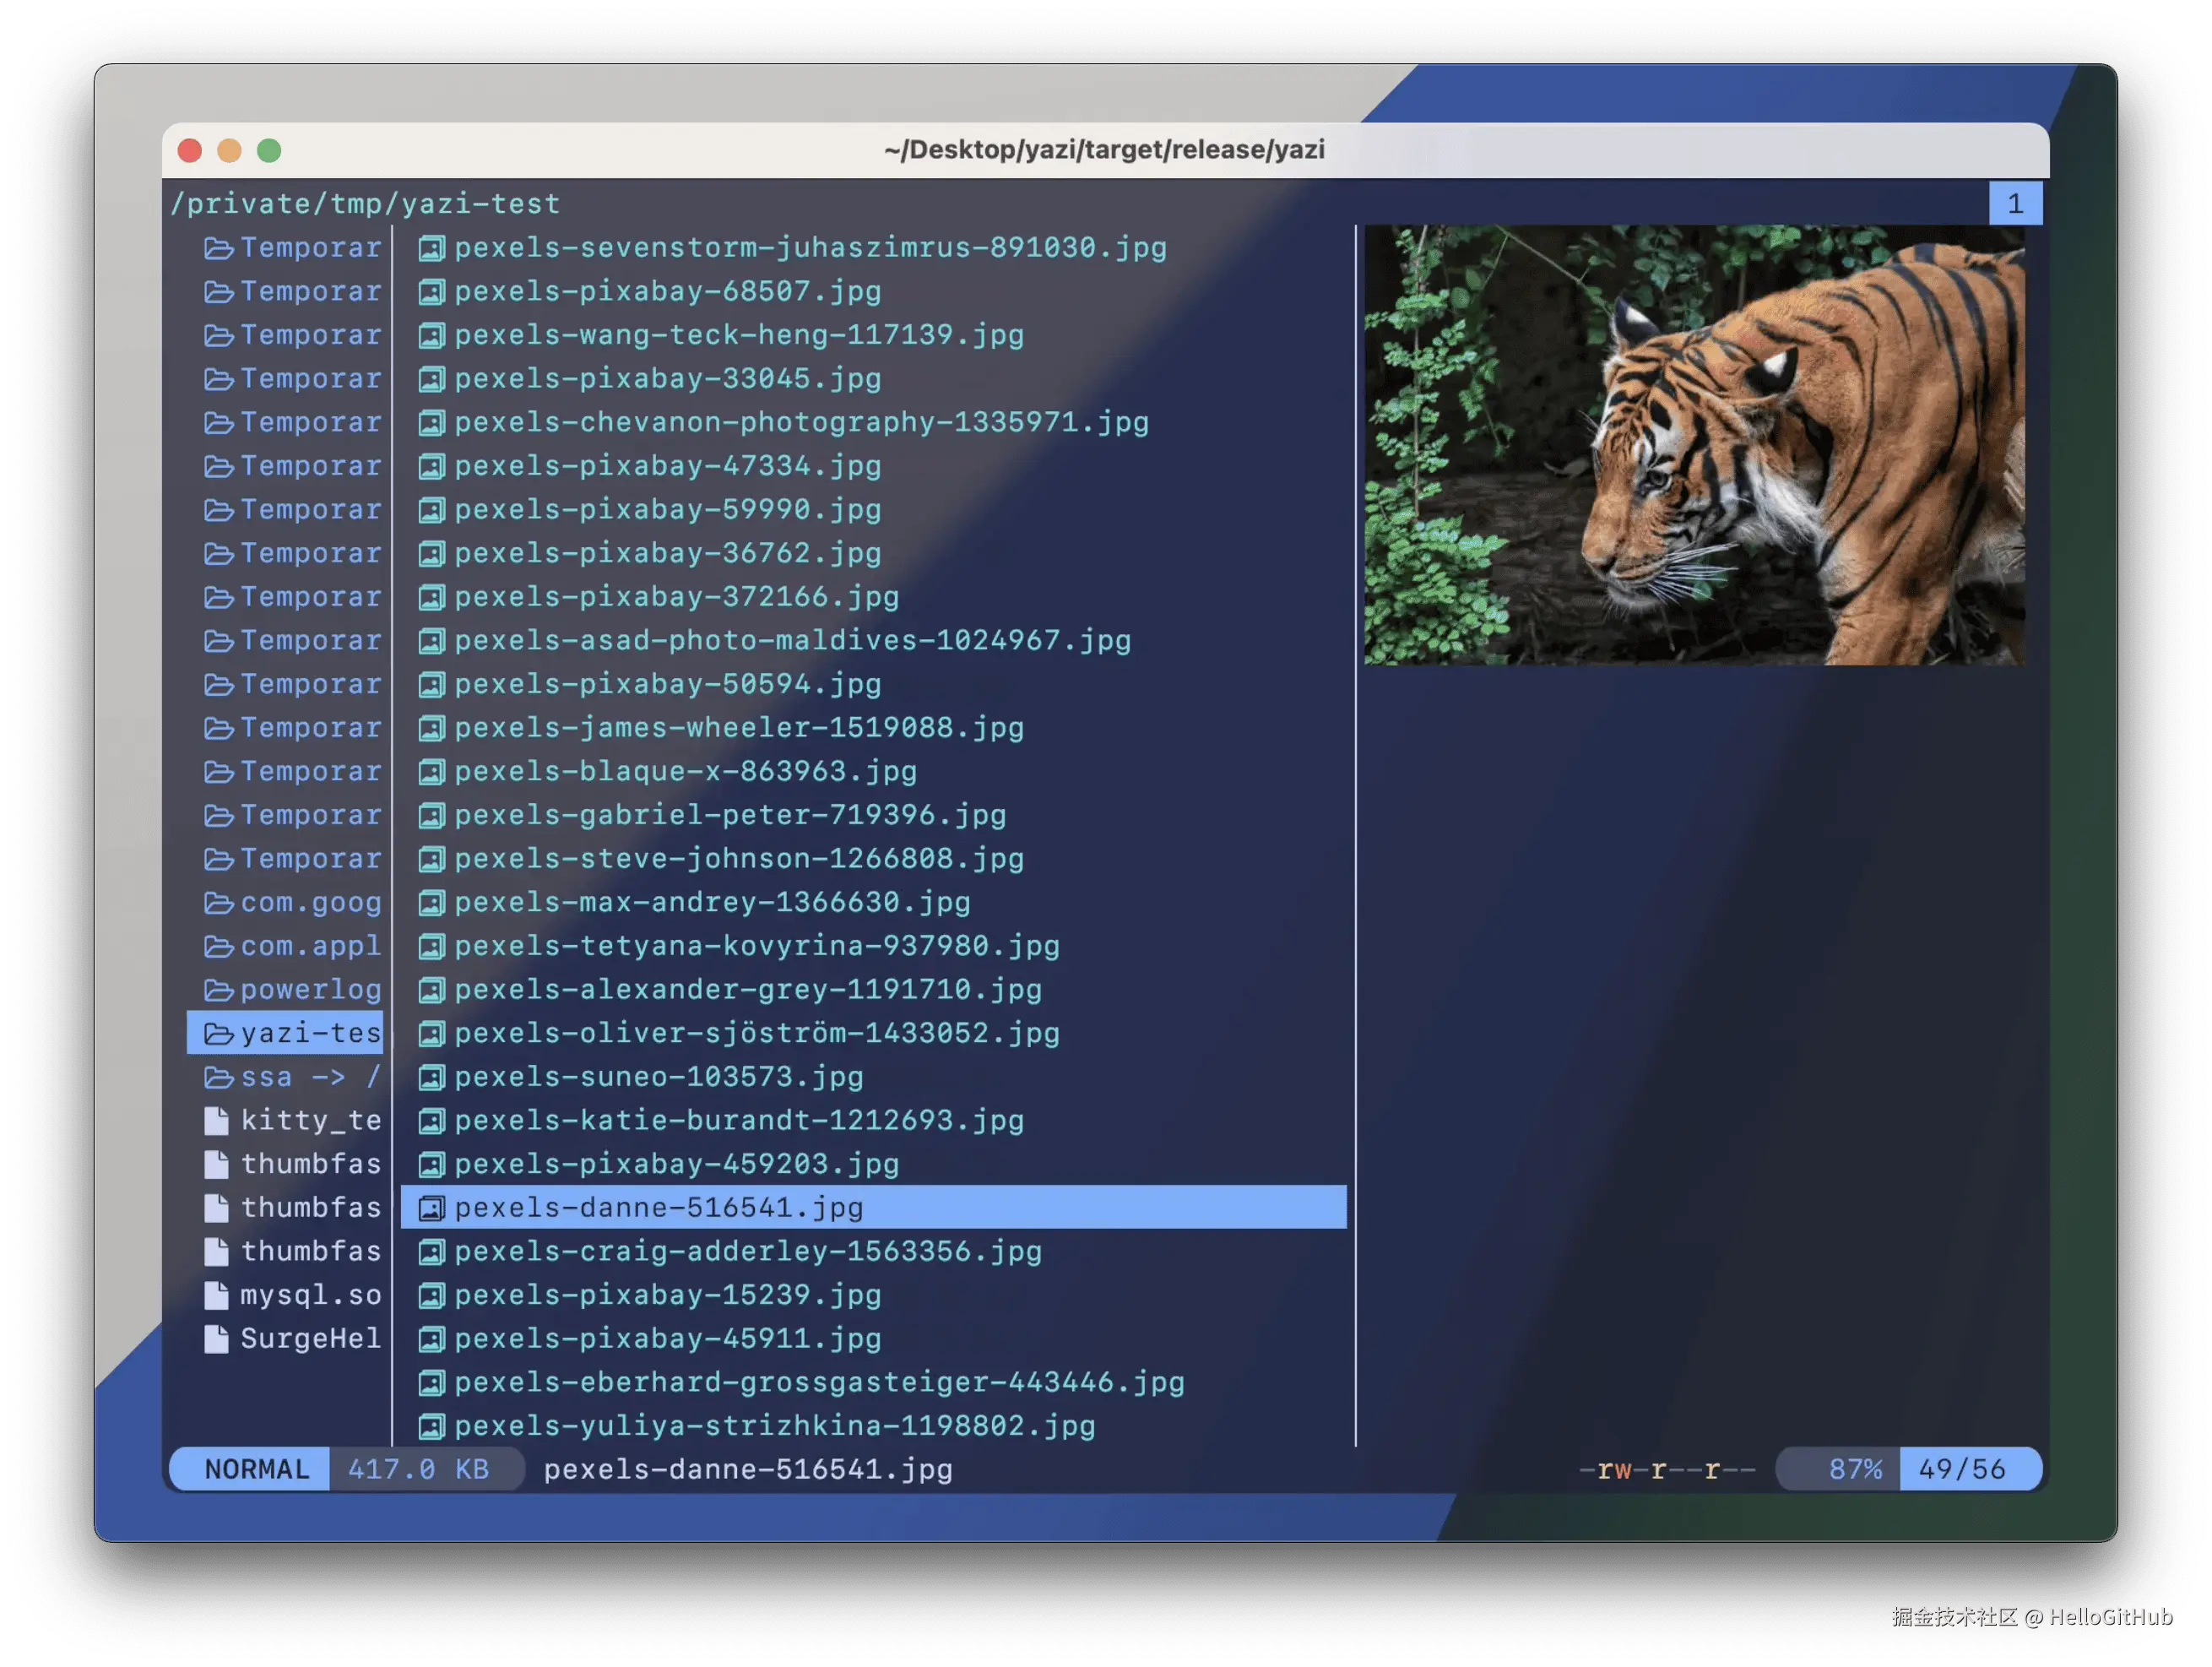Screen dimensions: 2212x1667
Task: Click image icon of pexels-suneo-103573.jpg
Action: coord(431,1077)
